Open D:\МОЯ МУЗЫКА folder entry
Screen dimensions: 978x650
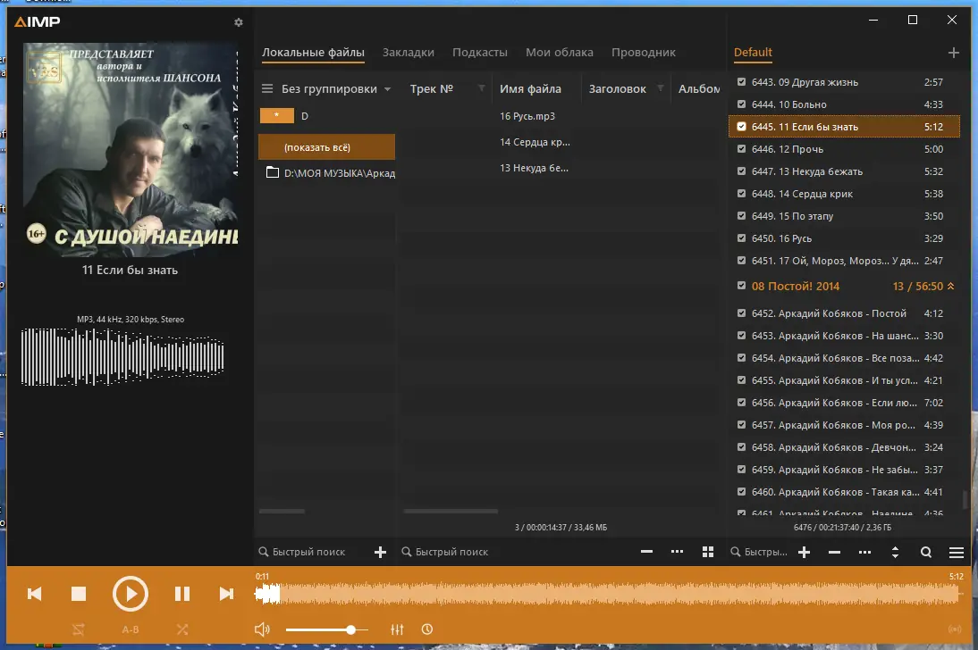(x=331, y=172)
